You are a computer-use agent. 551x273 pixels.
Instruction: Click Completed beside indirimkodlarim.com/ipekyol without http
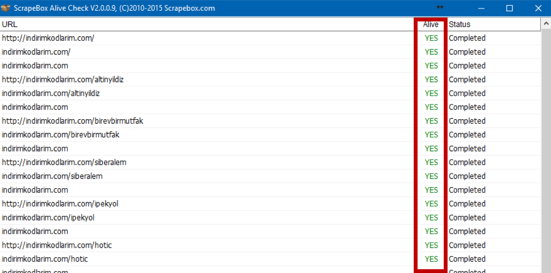pyautogui.click(x=467, y=218)
